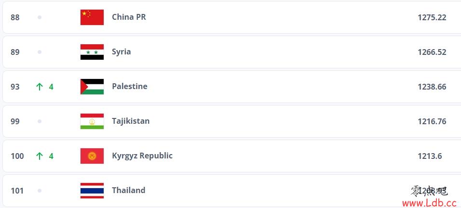Click the Thailand flag icon
Screen dimensions: 461x208
pos(92,191)
